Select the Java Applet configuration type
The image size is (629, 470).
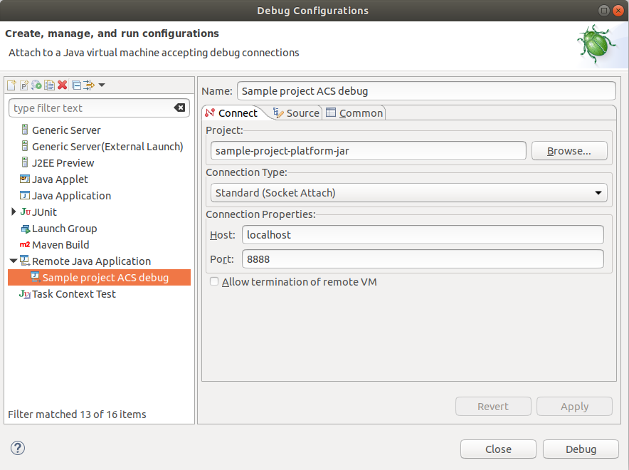click(60, 179)
